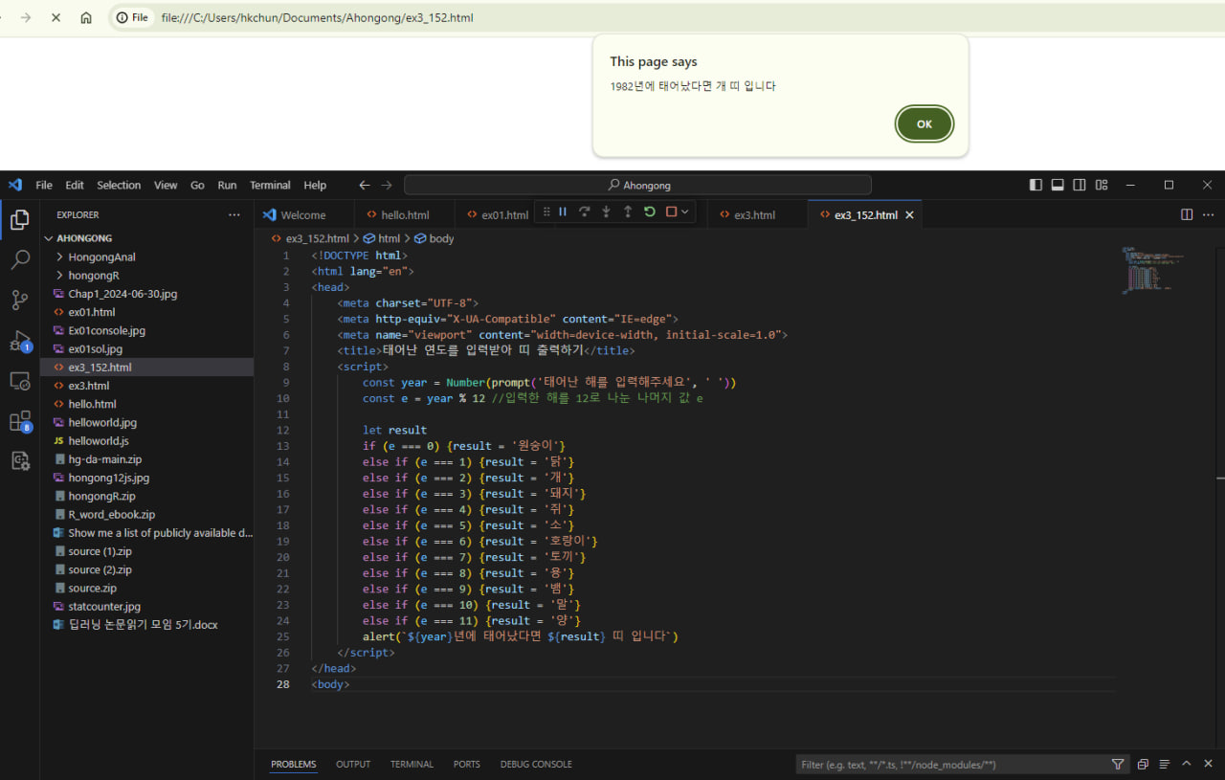Click VS Code logo icon
Screen dimensions: 1225x780
pos(14,185)
